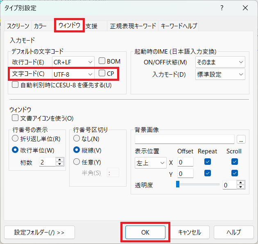Increase the line number digits spinner
This screenshot has height=244, width=258.
click(60, 160)
